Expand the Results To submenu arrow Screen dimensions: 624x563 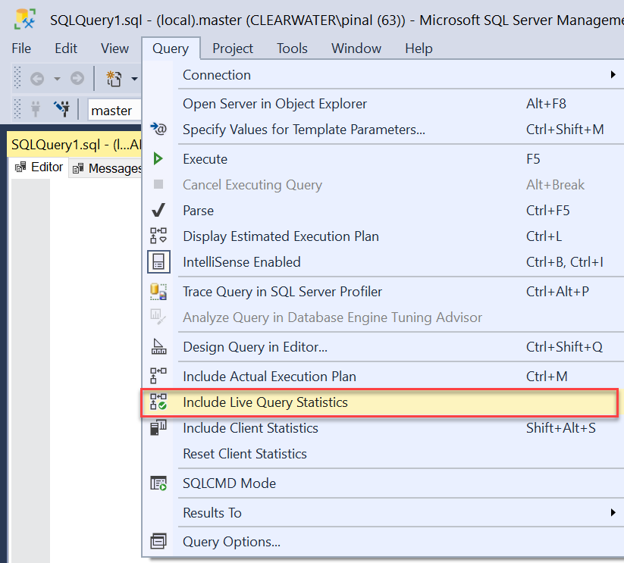pos(613,512)
